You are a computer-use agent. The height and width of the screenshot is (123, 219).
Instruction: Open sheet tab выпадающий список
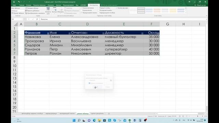tap(67, 113)
